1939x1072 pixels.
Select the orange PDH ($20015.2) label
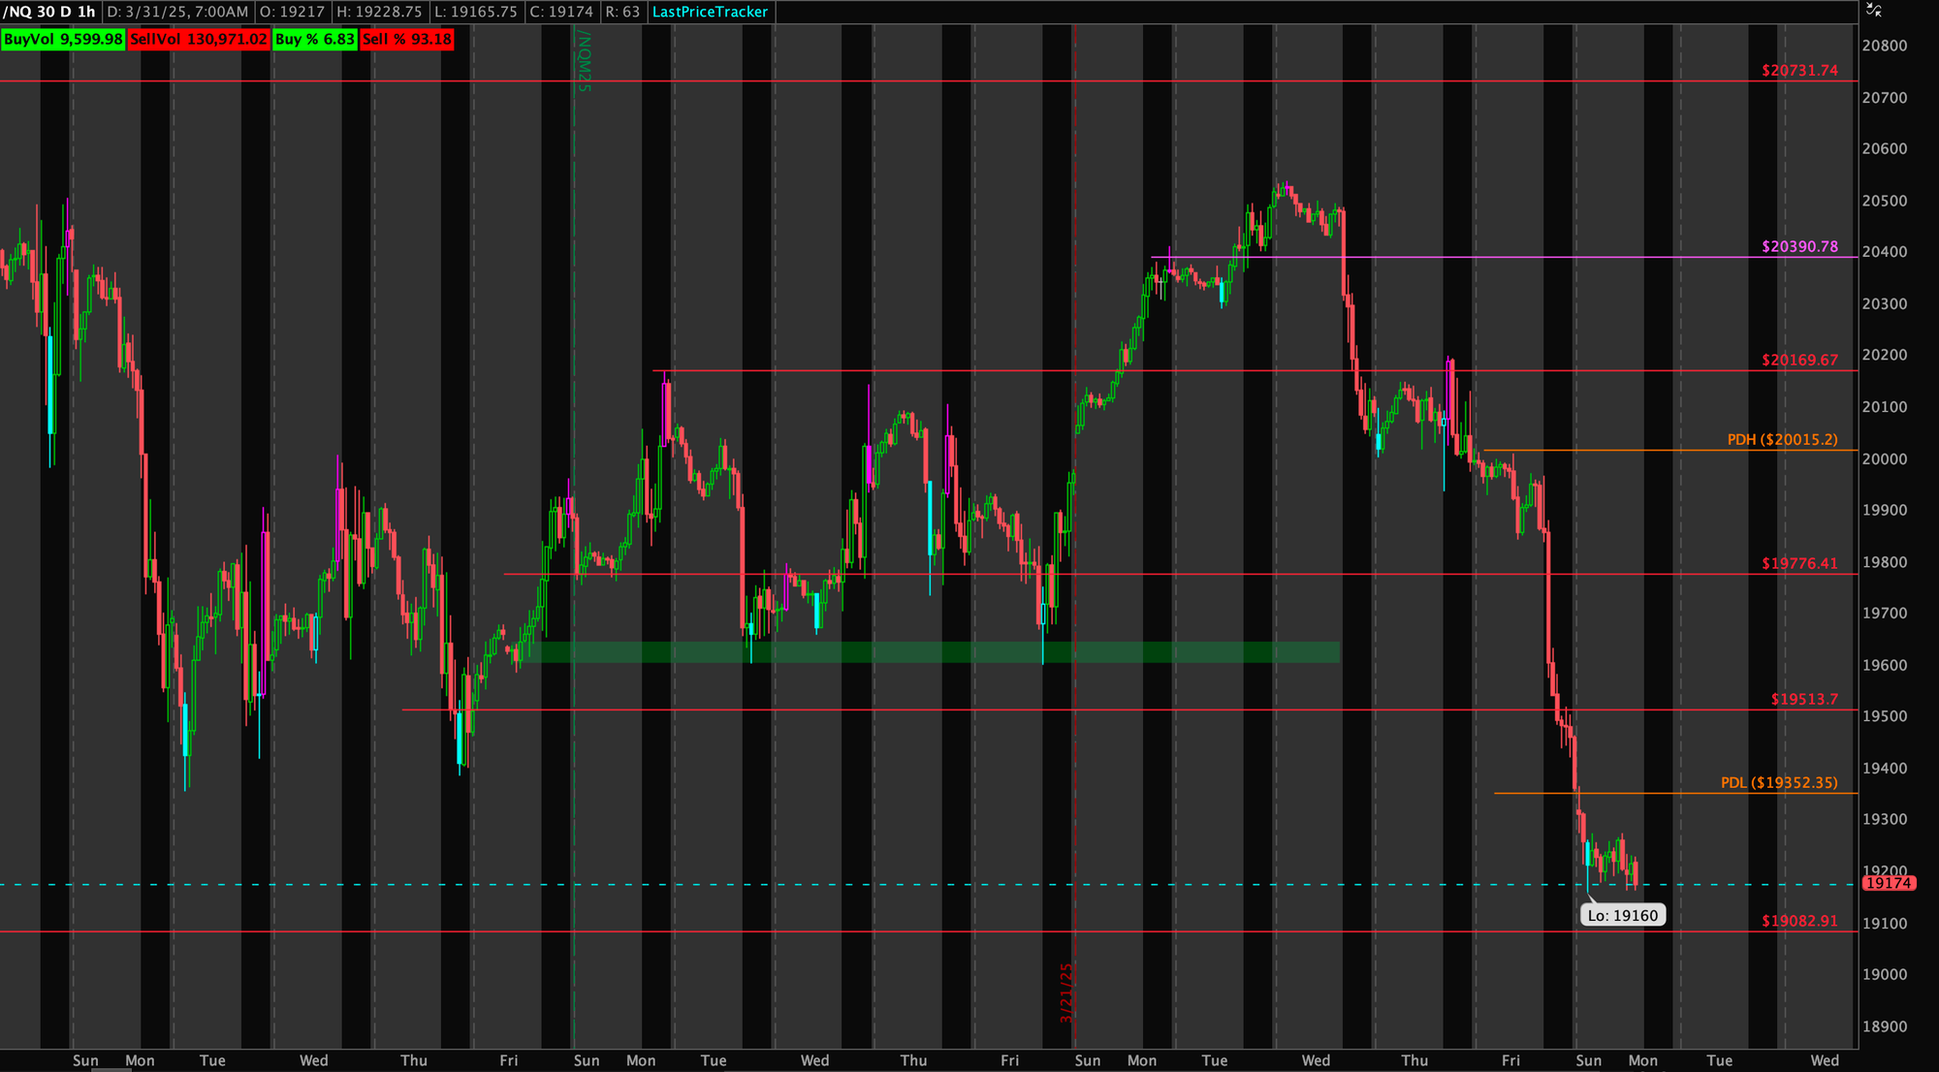pyautogui.click(x=1781, y=440)
